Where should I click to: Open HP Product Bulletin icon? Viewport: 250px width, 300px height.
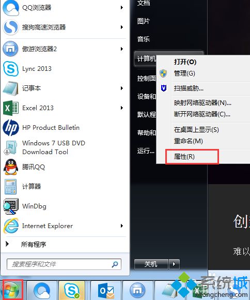click(x=11, y=128)
